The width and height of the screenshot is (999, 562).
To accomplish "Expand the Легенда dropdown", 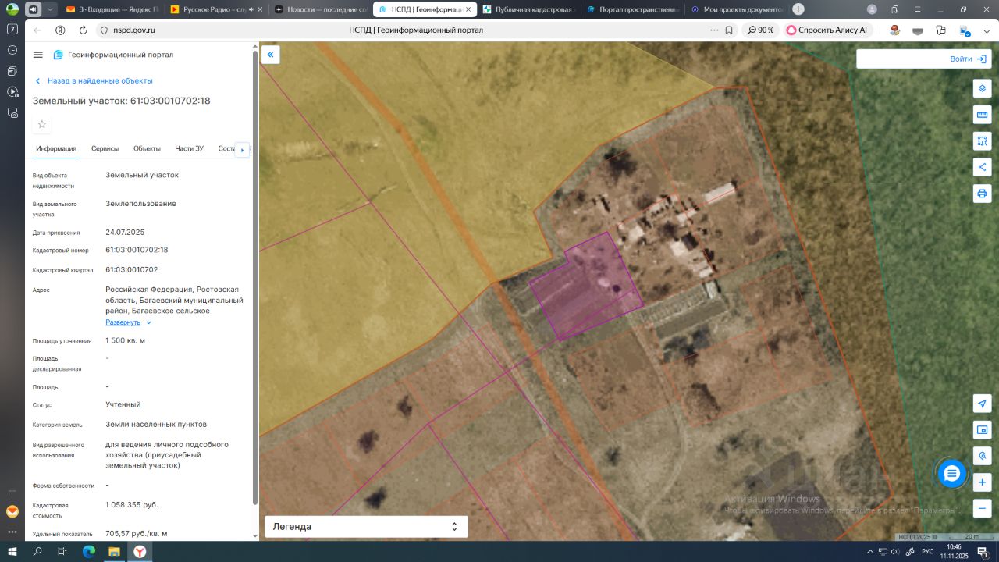I will coord(366,526).
